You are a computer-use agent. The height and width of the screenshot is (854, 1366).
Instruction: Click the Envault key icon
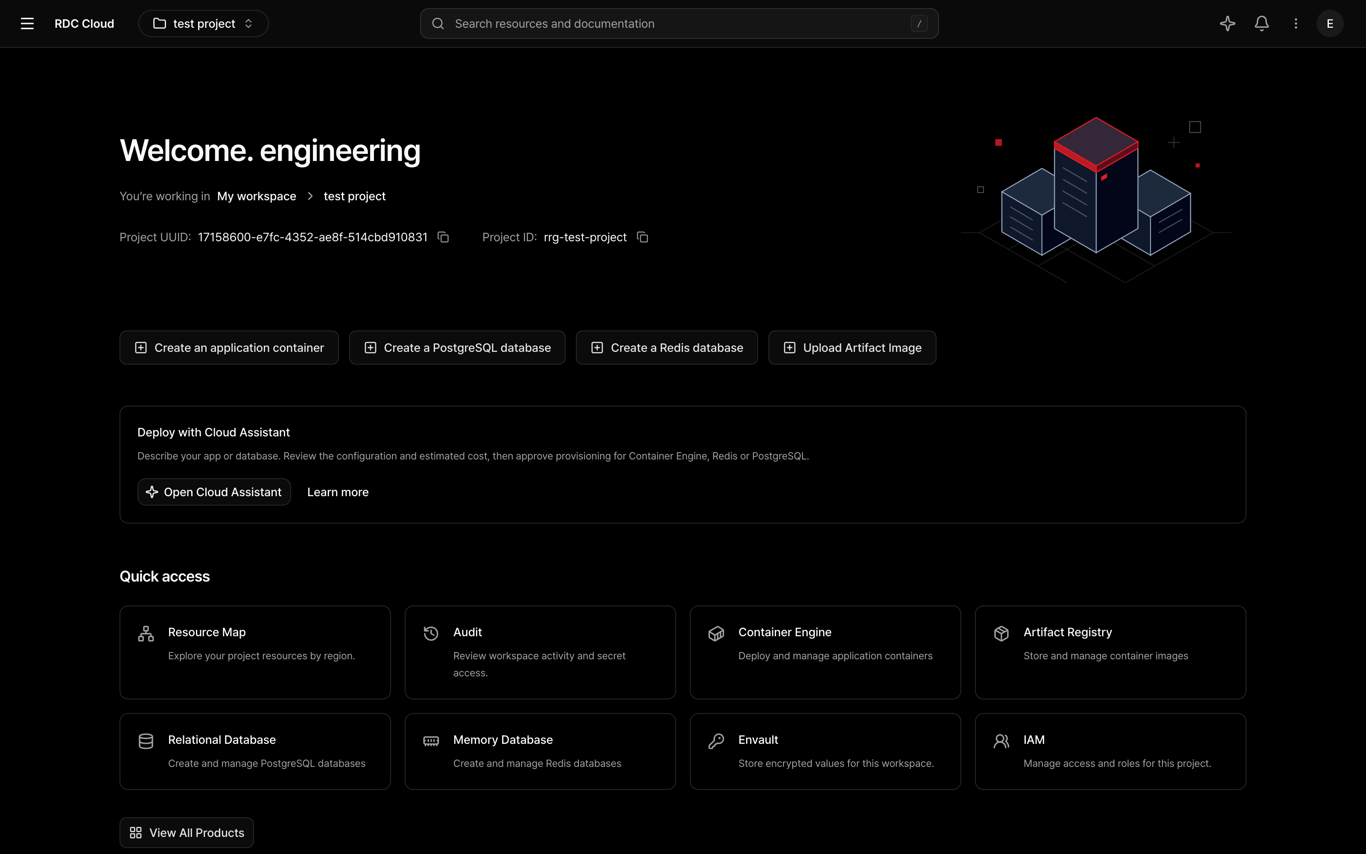716,741
